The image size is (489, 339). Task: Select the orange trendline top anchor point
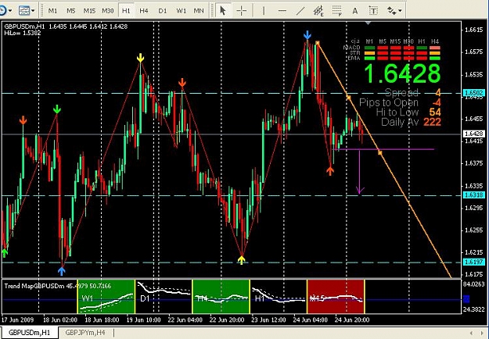318,43
